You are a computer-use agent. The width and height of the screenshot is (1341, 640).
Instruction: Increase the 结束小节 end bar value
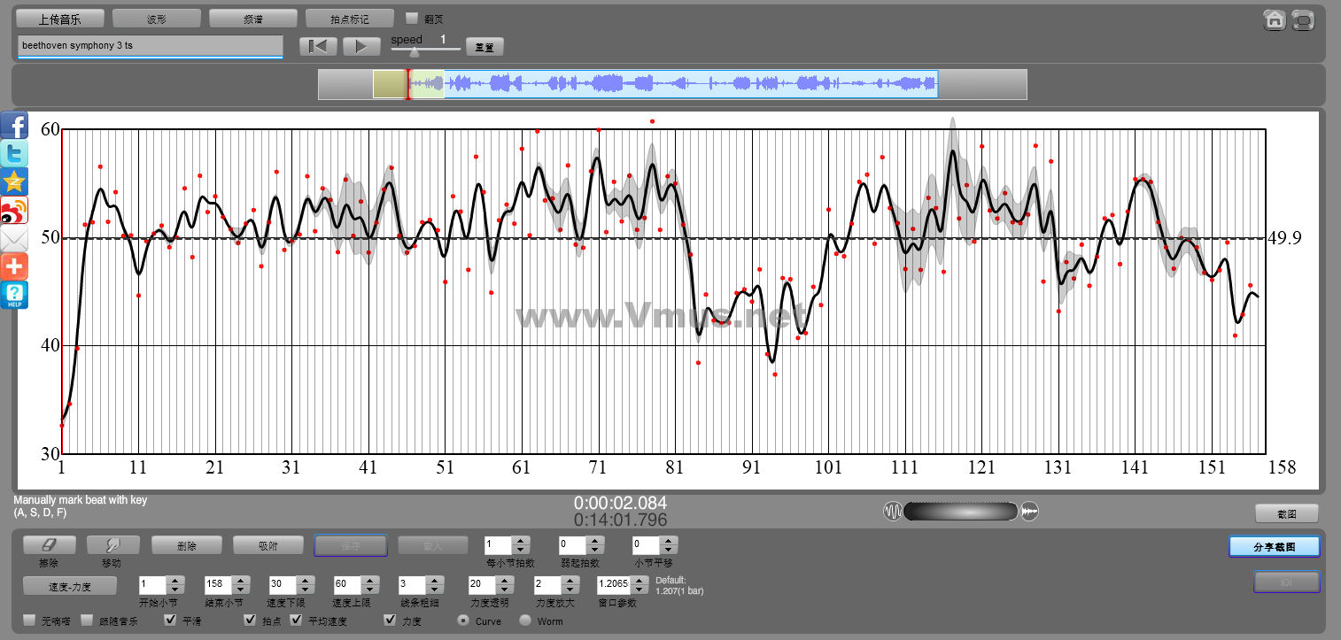[x=239, y=581]
